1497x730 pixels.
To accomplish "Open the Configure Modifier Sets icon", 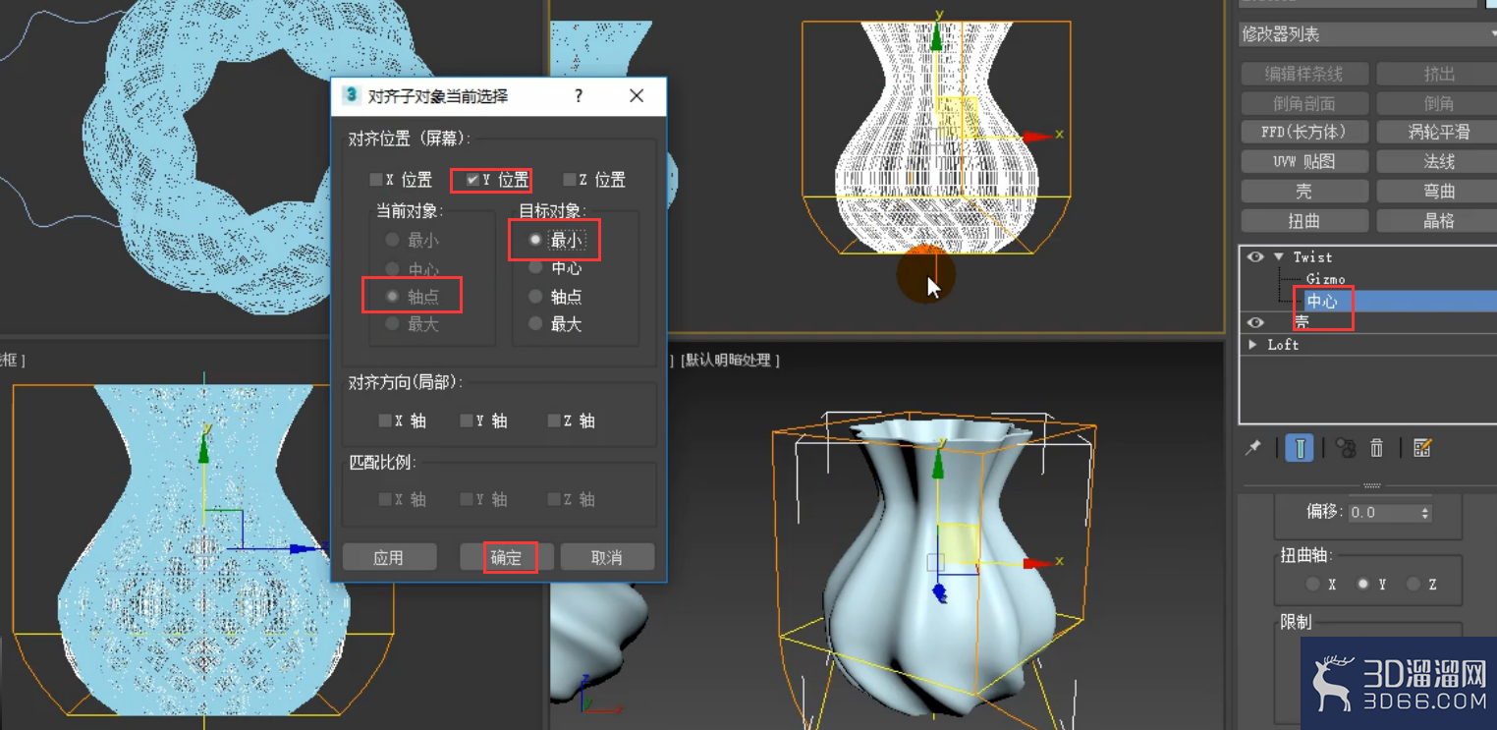I will pos(1421,448).
